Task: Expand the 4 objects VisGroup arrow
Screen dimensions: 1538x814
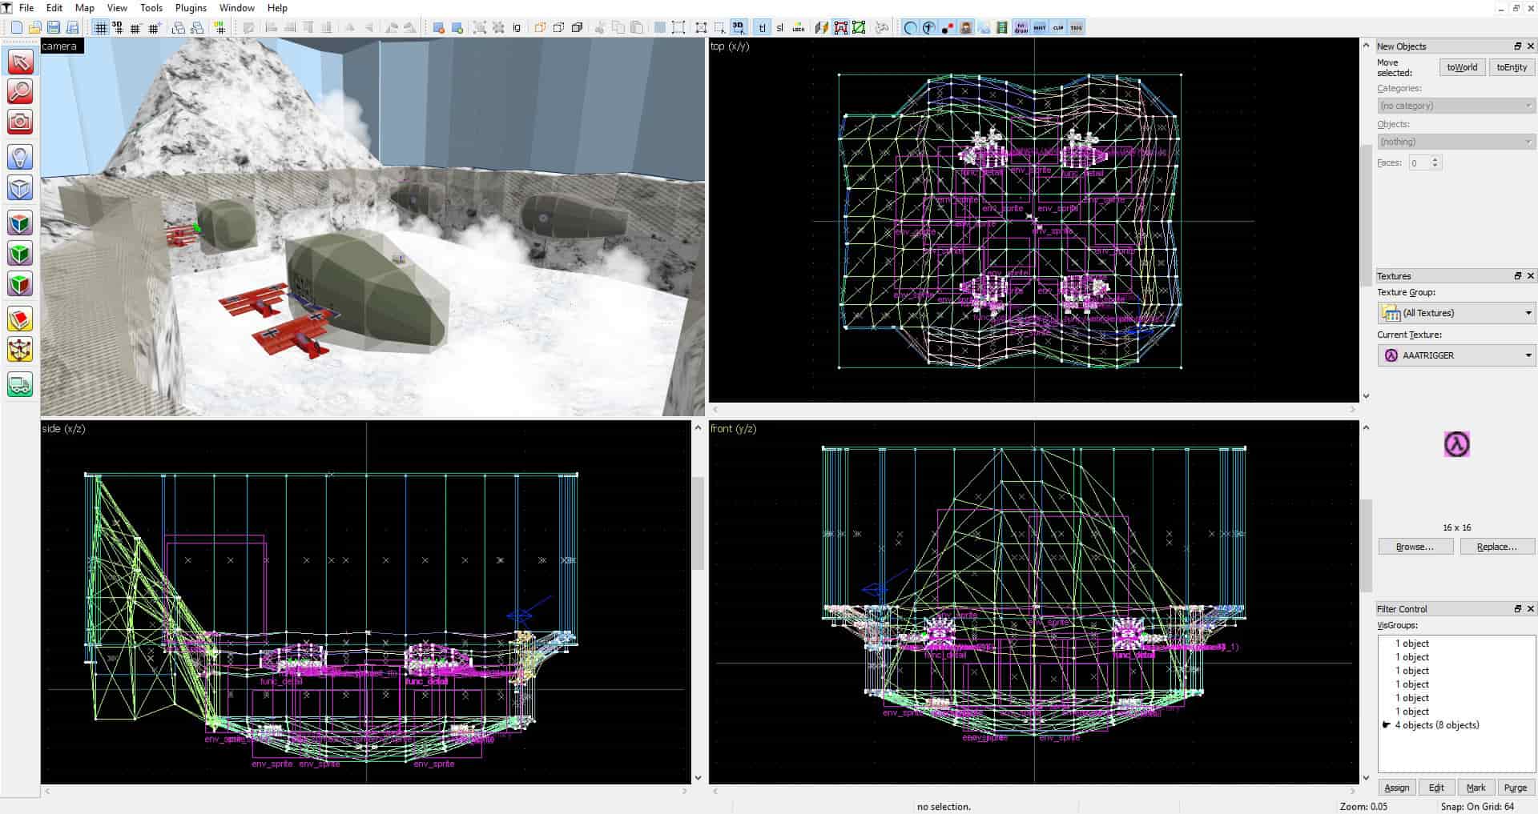Action: tap(1386, 725)
